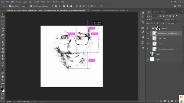This screenshot has width=184, height=103.
Task: Select the Clone Stamp tool
Action: 3,42
